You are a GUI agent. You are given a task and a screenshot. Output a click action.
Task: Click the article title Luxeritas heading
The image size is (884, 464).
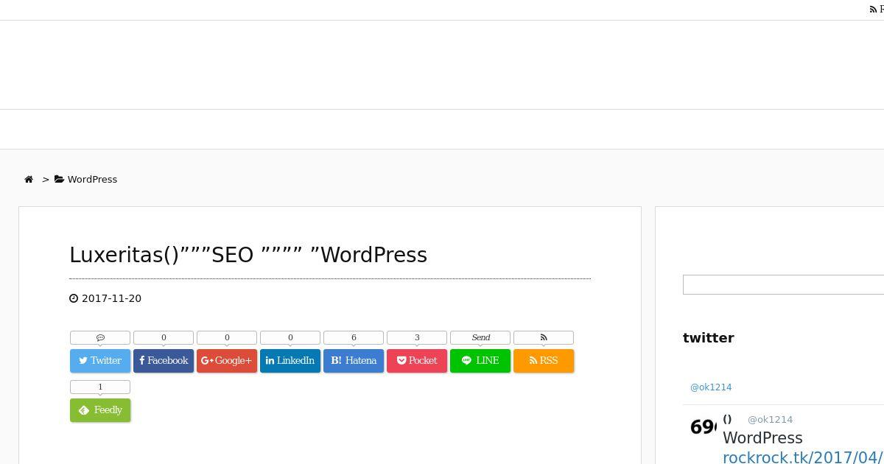tap(248, 255)
